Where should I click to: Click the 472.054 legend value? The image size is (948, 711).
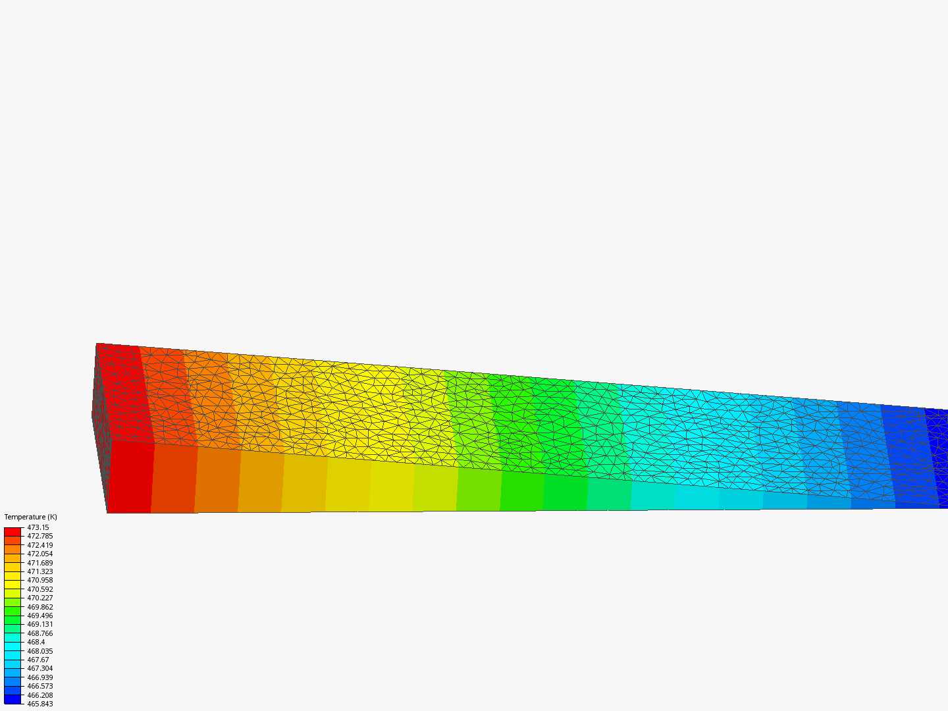point(39,554)
